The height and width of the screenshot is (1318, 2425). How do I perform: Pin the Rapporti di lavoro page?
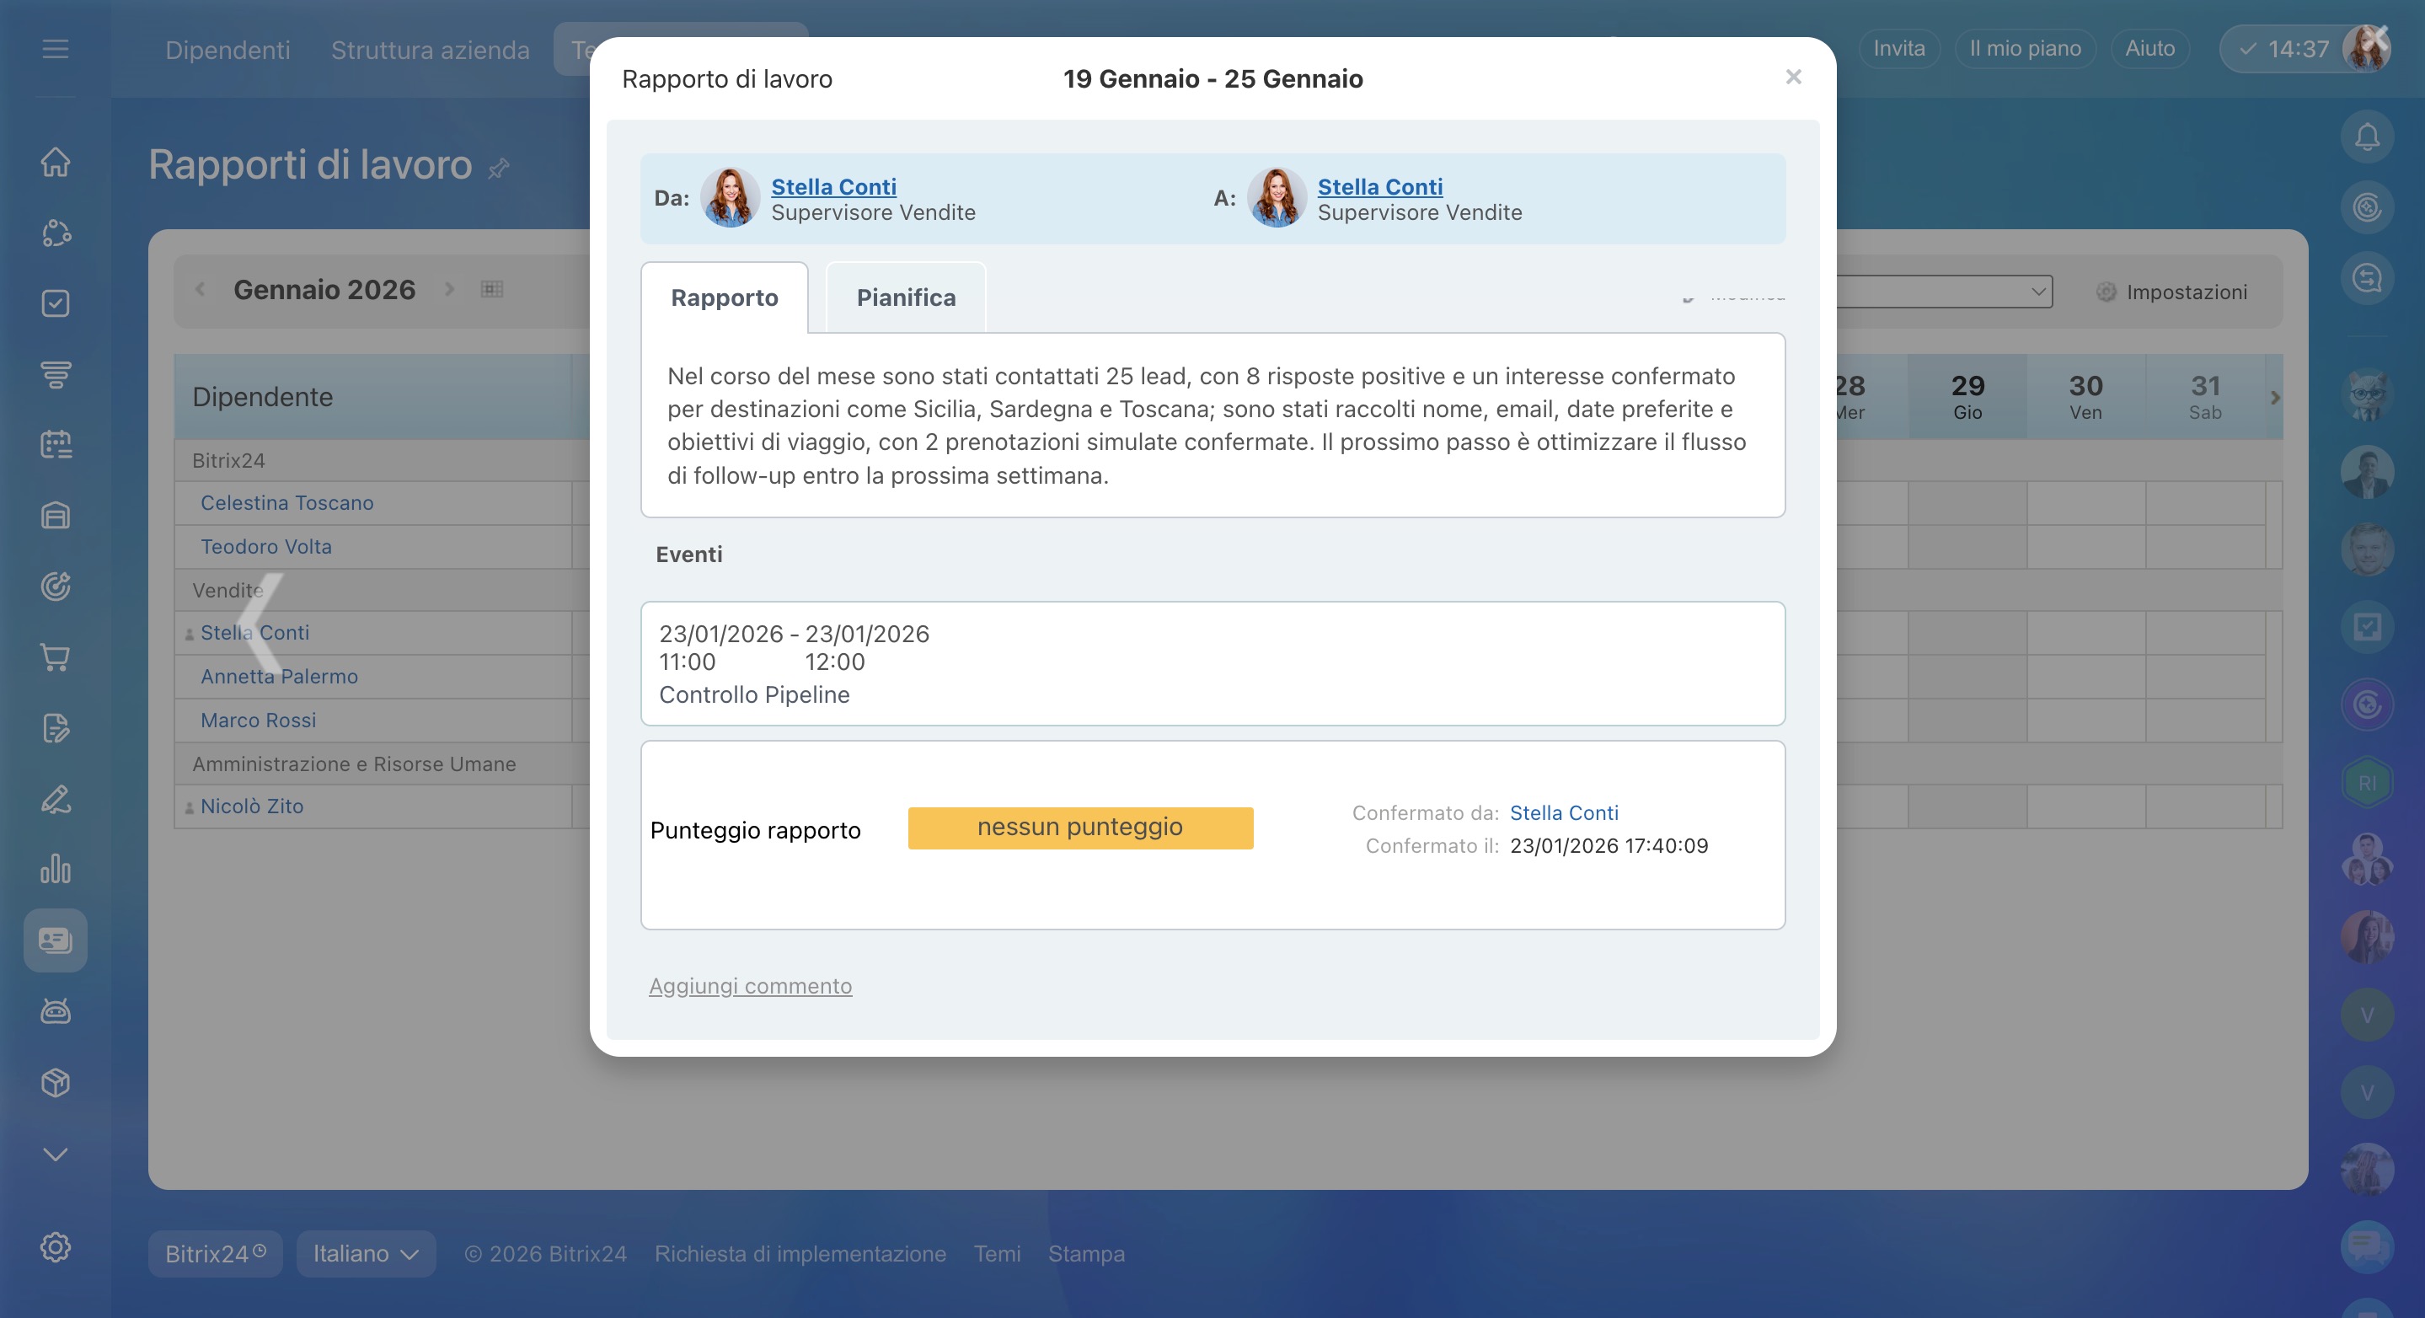(x=499, y=169)
